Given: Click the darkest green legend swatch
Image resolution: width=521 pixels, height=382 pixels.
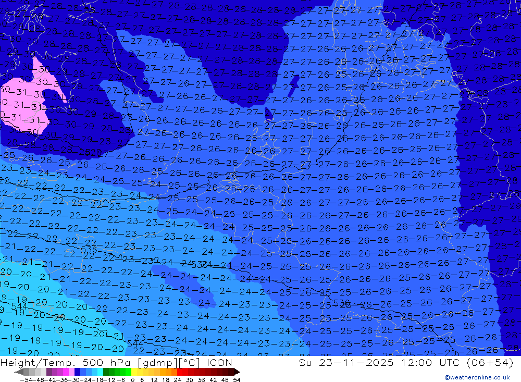Looking at the screenshot, I should point(106,372).
